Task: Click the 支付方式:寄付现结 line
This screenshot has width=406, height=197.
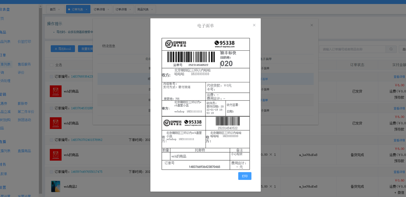Action: pyautogui.click(x=177, y=87)
